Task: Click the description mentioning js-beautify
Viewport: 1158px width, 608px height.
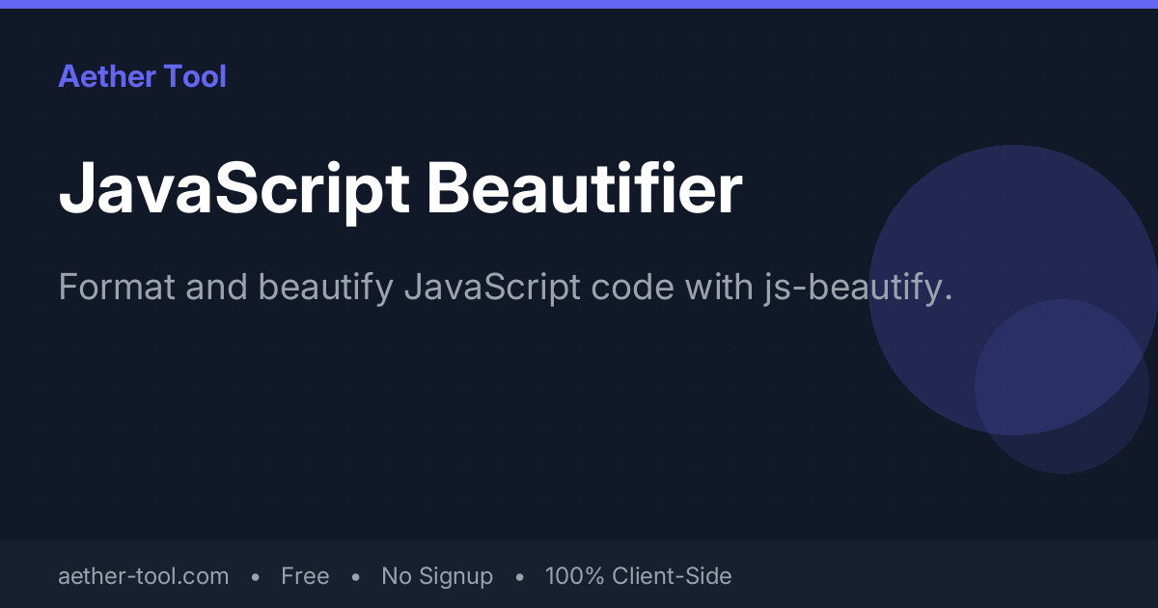Action: pyautogui.click(x=506, y=288)
